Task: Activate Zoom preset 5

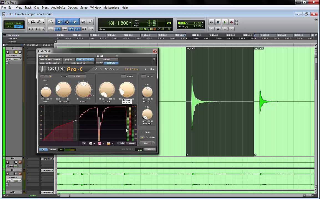Action: coord(43,29)
